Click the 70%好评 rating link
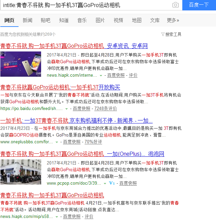The image size is (216, 223). pyautogui.click(x=93, y=142)
